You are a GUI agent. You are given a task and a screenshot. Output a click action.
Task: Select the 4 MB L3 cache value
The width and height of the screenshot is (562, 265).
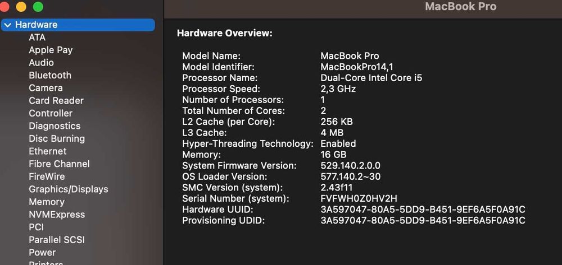[332, 133]
